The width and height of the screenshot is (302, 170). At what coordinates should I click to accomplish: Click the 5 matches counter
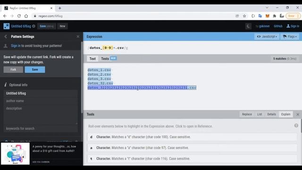tap(285, 59)
